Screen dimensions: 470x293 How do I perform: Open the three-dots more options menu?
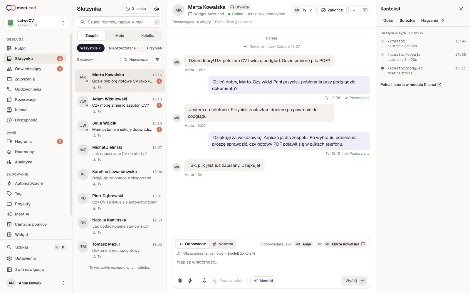353,10
